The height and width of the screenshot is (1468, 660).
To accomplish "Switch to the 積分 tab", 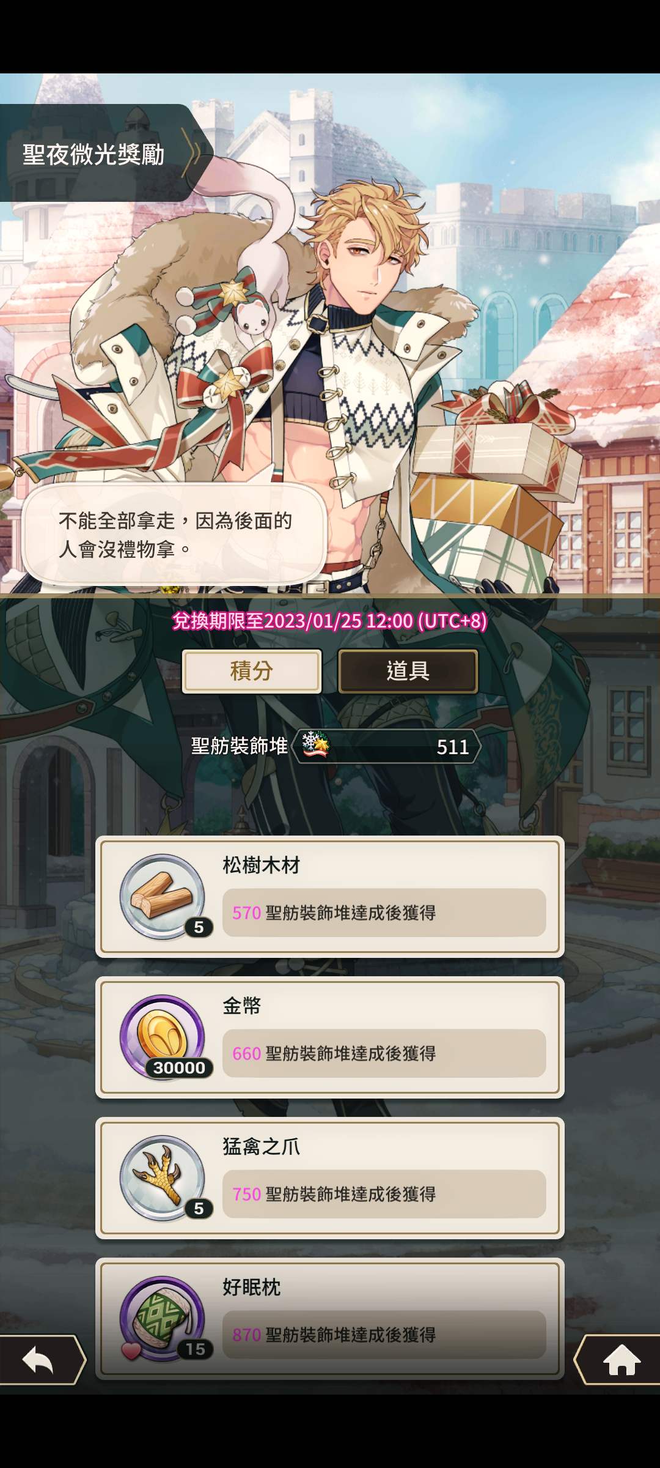I will pos(252,671).
